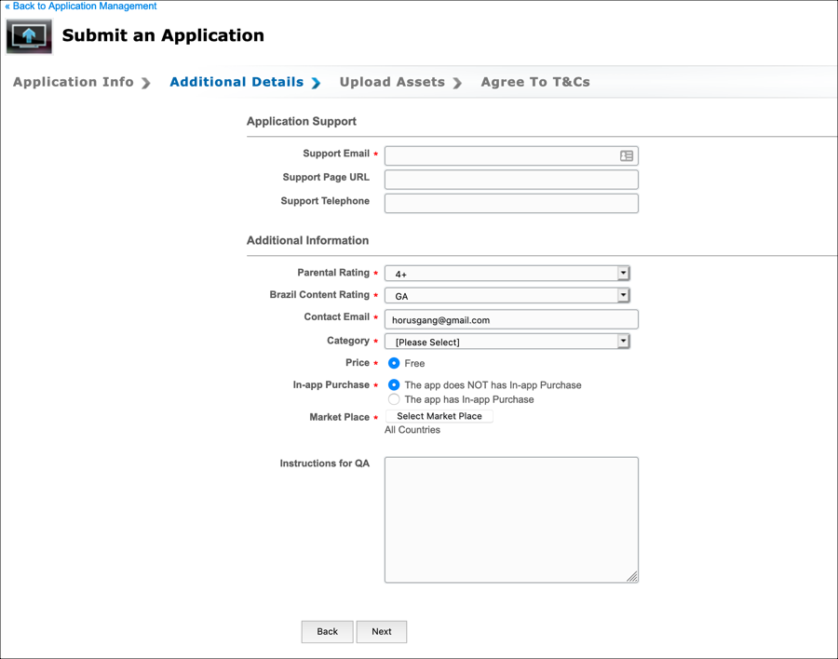
Task: Select 'The app has In-app Purchase' option
Action: 394,399
